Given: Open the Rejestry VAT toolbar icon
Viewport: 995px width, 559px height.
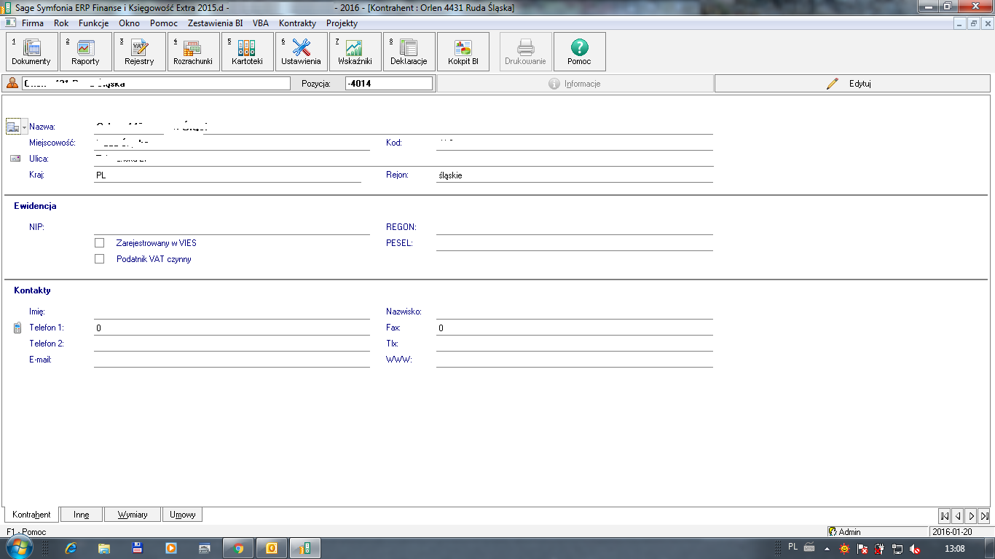Looking at the screenshot, I should click(x=139, y=52).
